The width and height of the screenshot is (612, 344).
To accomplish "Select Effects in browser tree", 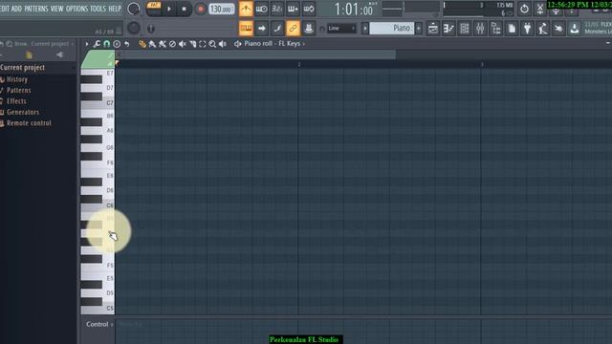I will [16, 101].
